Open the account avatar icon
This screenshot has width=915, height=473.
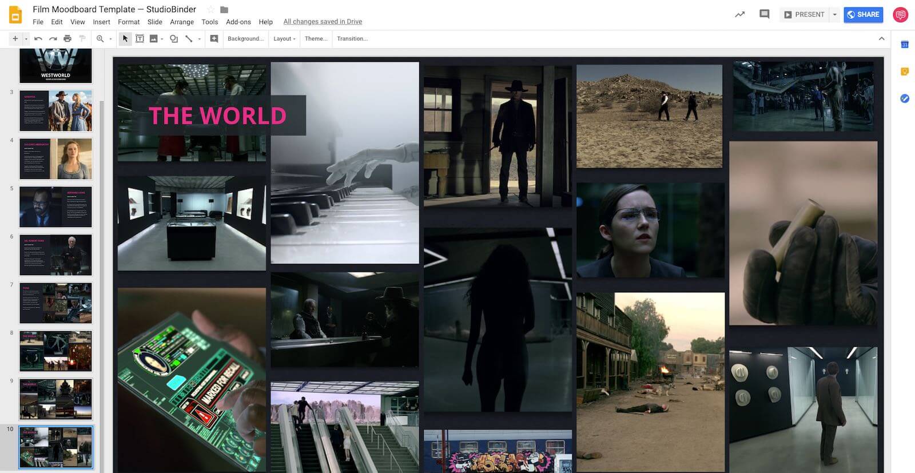point(901,14)
